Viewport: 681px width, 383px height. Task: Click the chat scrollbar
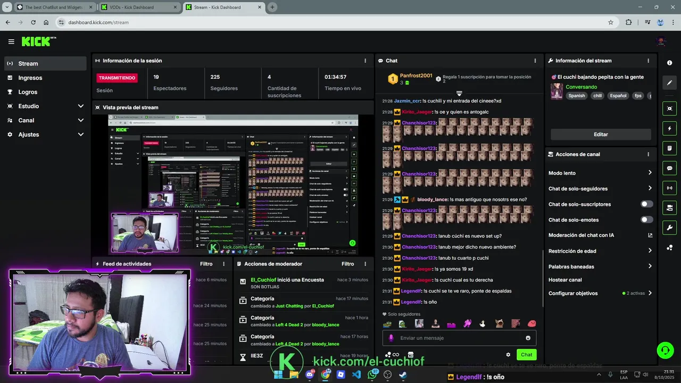tap(542, 278)
